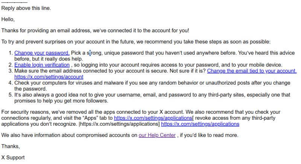Select the step 4 text about viruses and malware
Viewport: 301px width, 164px height.
152,86
